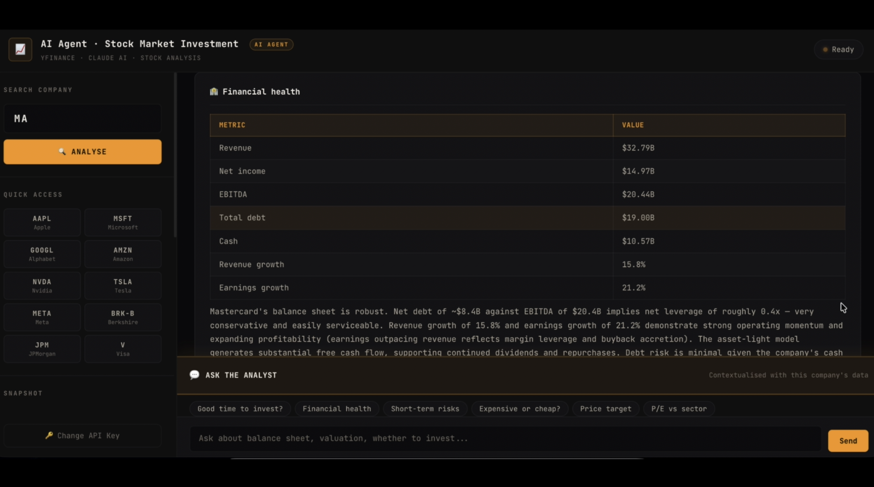Select AAPL Apple quick access tile
This screenshot has height=487, width=874.
point(42,223)
